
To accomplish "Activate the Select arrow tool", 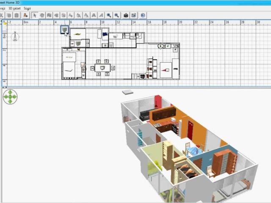I will (x=35, y=15).
